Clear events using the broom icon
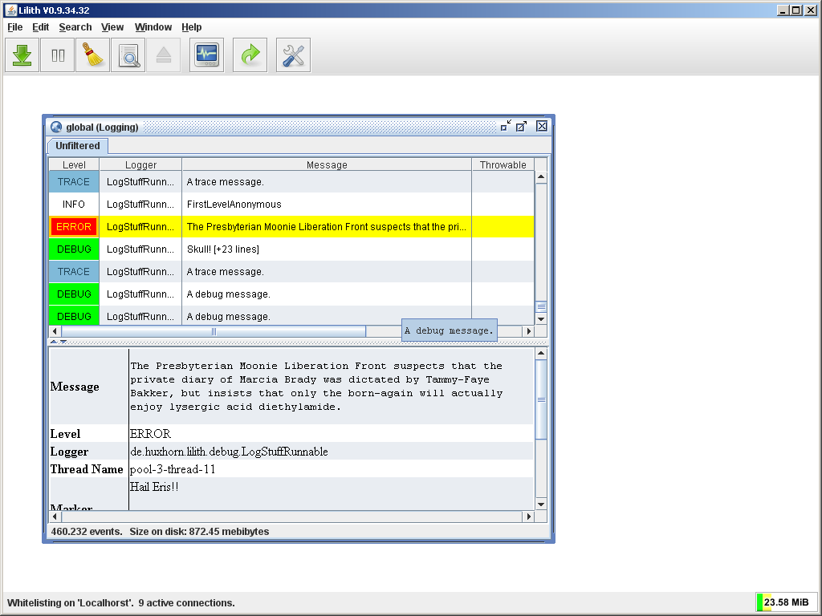This screenshot has width=822, height=616. click(93, 55)
